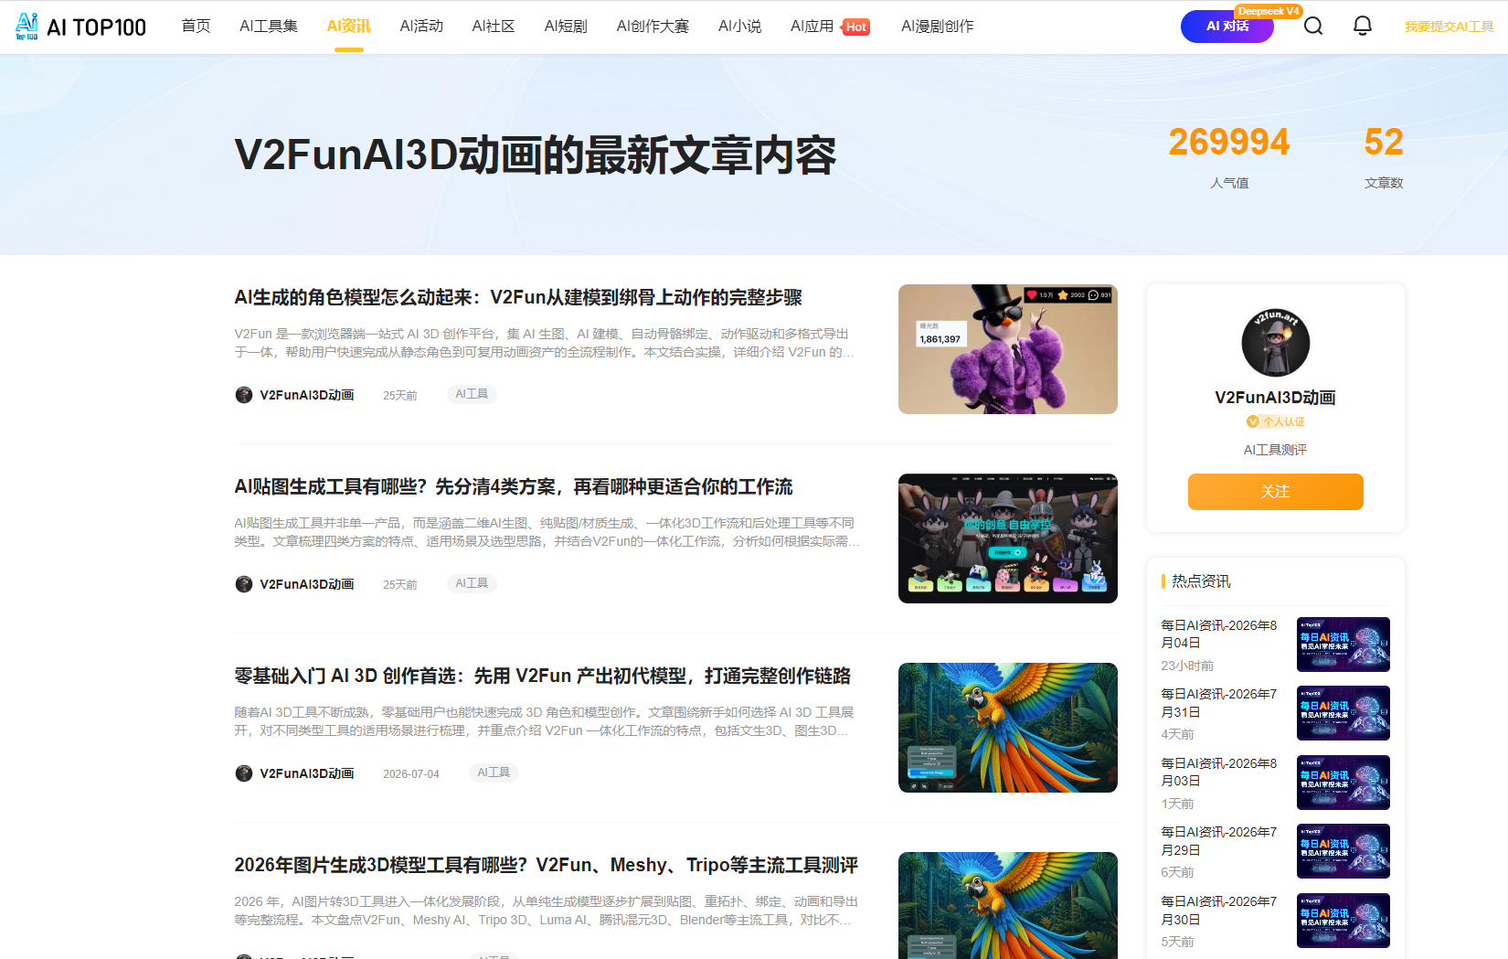Open hot news 每日AI资讯-2026年7月29日
The width and height of the screenshot is (1508, 959).
click(x=1219, y=841)
